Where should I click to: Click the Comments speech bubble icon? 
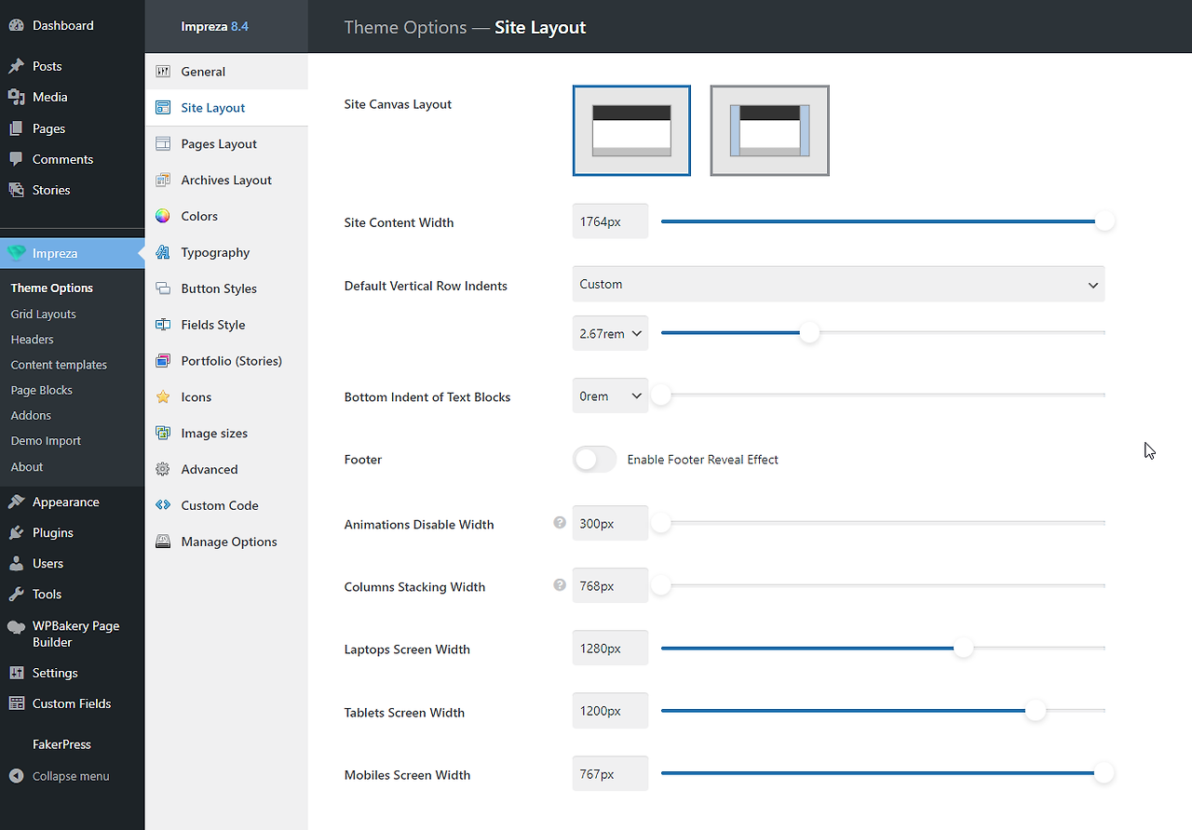click(16, 159)
